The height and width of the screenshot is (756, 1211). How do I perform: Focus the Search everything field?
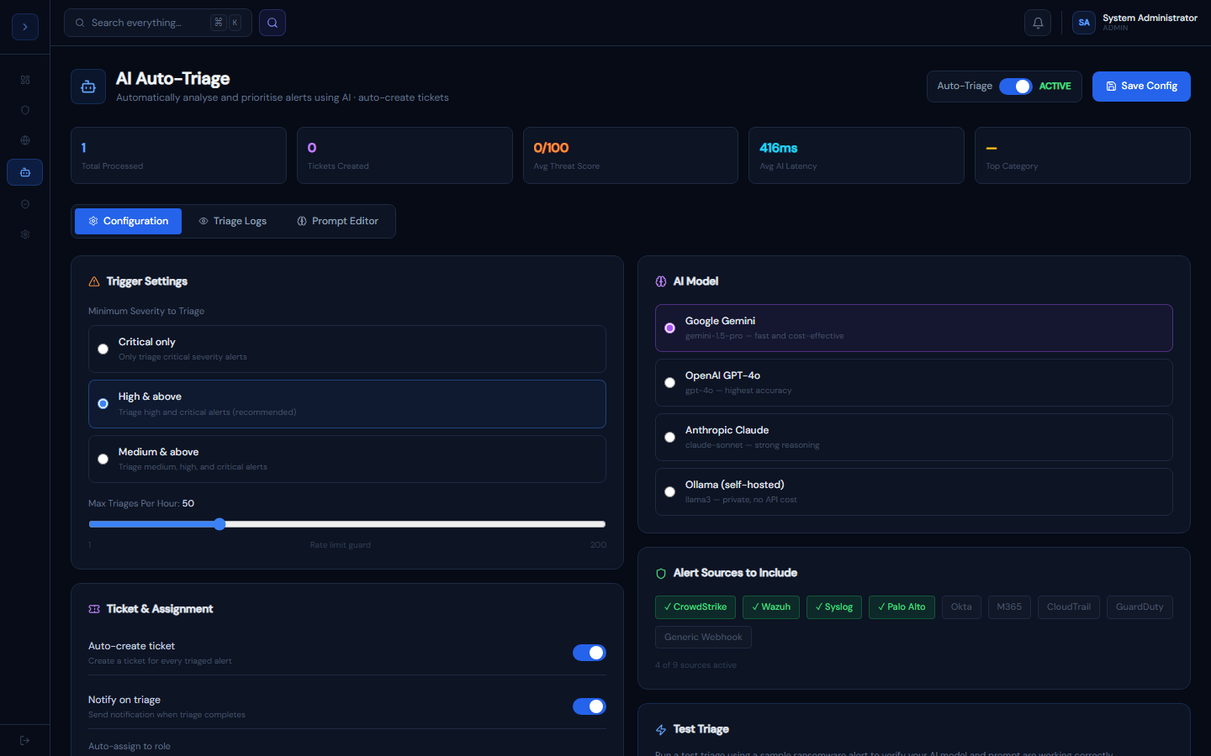pyautogui.click(x=158, y=23)
